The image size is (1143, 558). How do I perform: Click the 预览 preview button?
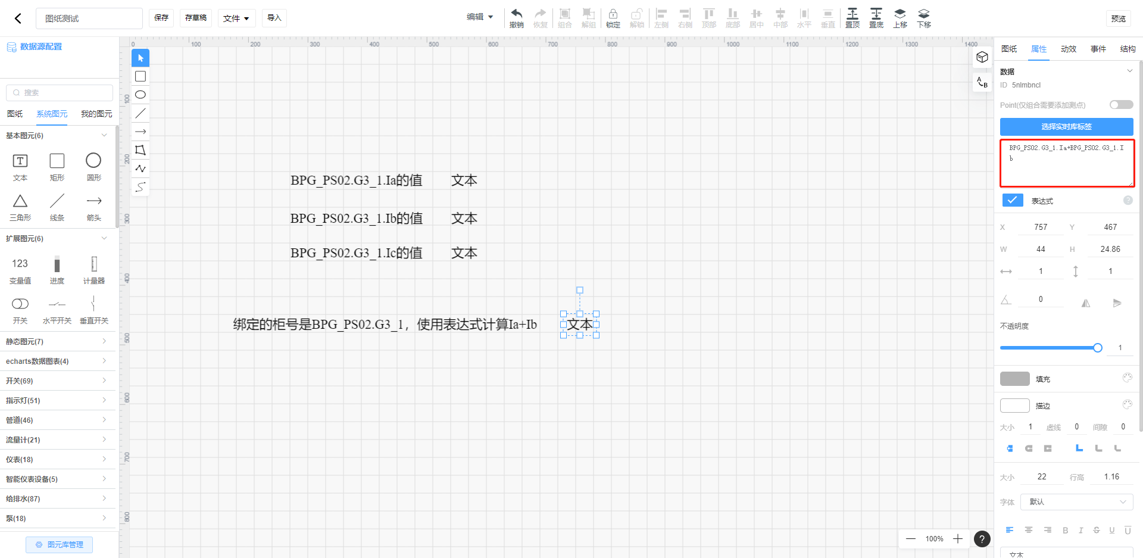tap(1119, 18)
